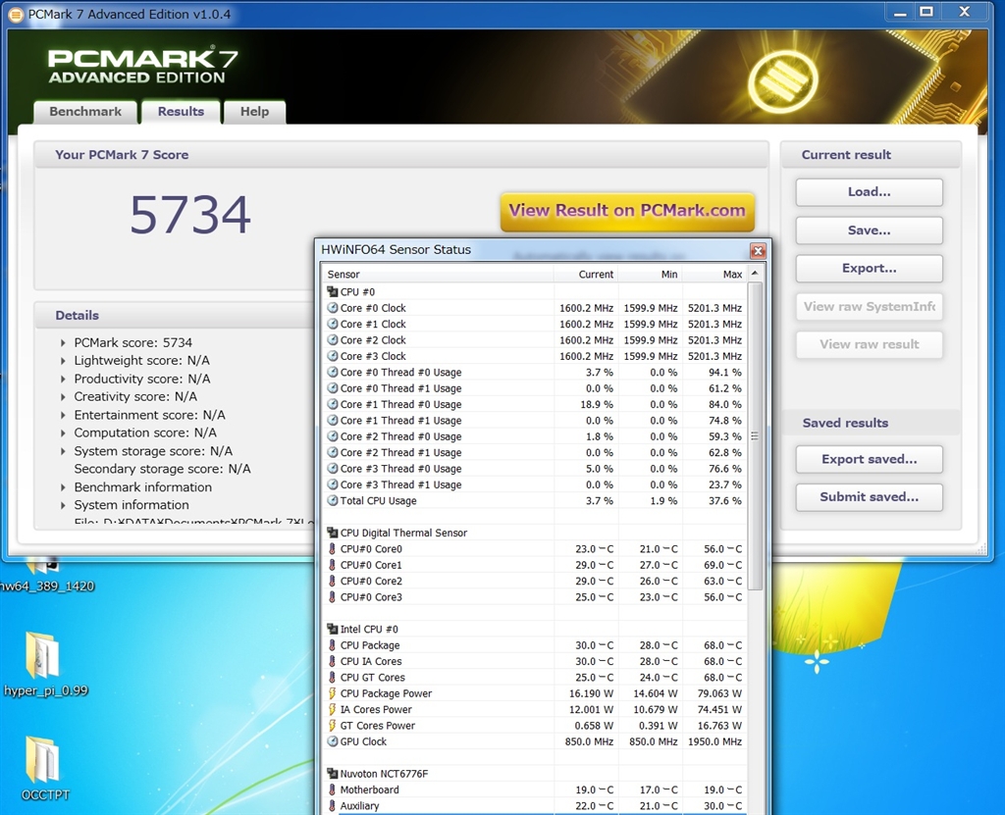
Task: Switch to the Benchmark tab
Action: tap(85, 112)
